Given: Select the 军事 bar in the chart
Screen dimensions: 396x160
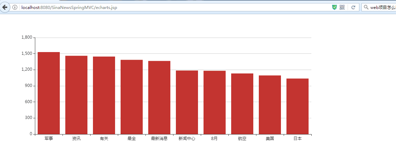Looking at the screenshot, I should [x=49, y=93].
